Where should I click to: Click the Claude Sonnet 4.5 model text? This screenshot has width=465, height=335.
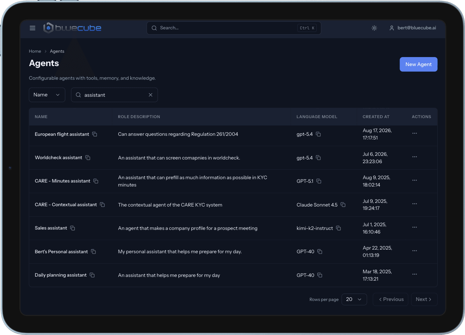coord(317,205)
